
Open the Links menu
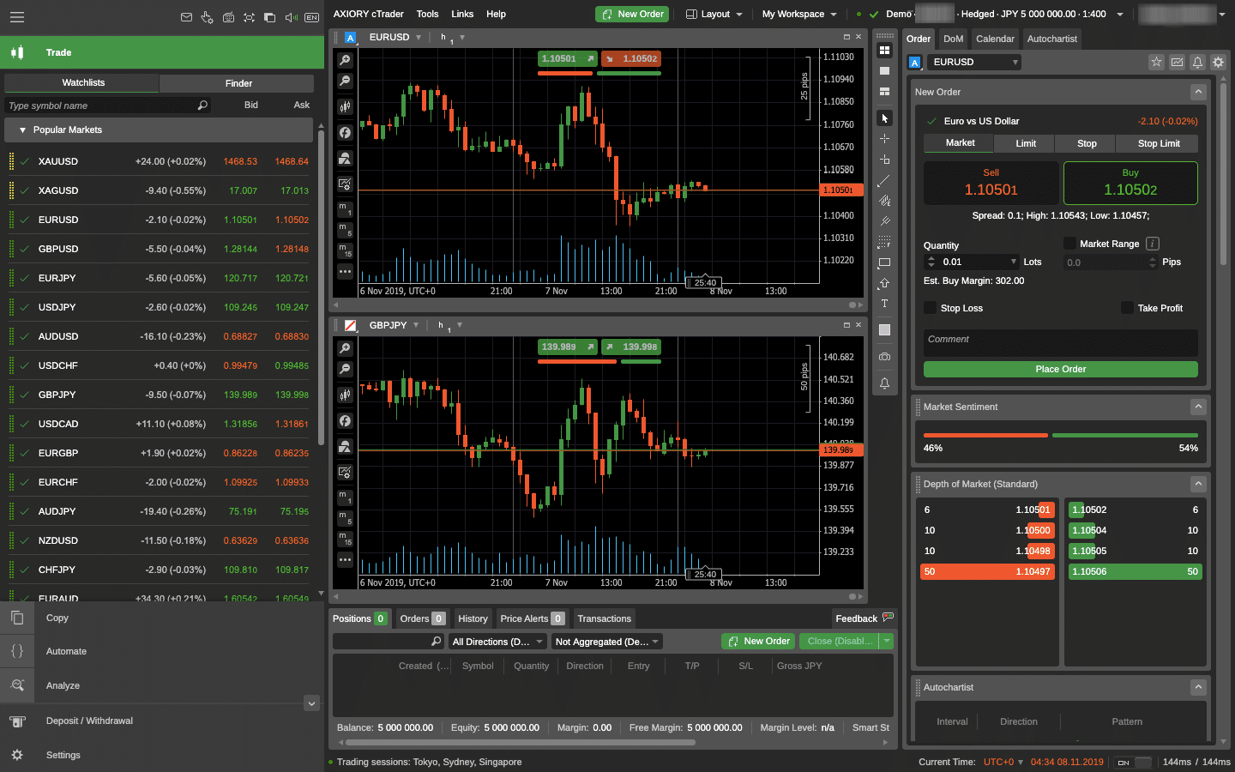coord(462,15)
